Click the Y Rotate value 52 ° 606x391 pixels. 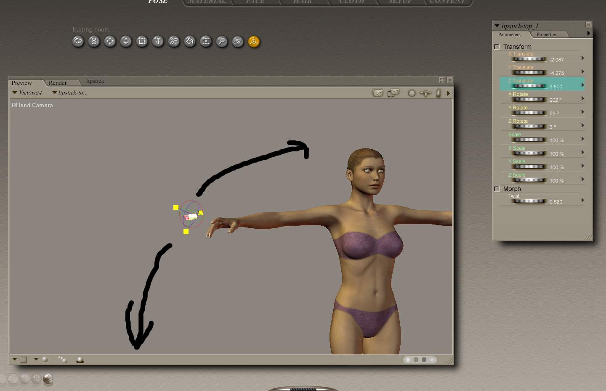[554, 114]
